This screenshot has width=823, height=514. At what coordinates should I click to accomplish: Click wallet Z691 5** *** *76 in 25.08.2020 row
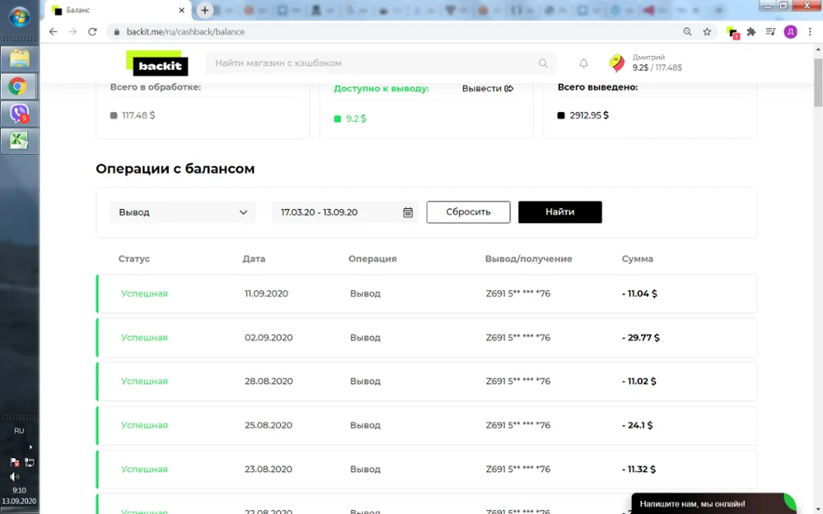[518, 425]
